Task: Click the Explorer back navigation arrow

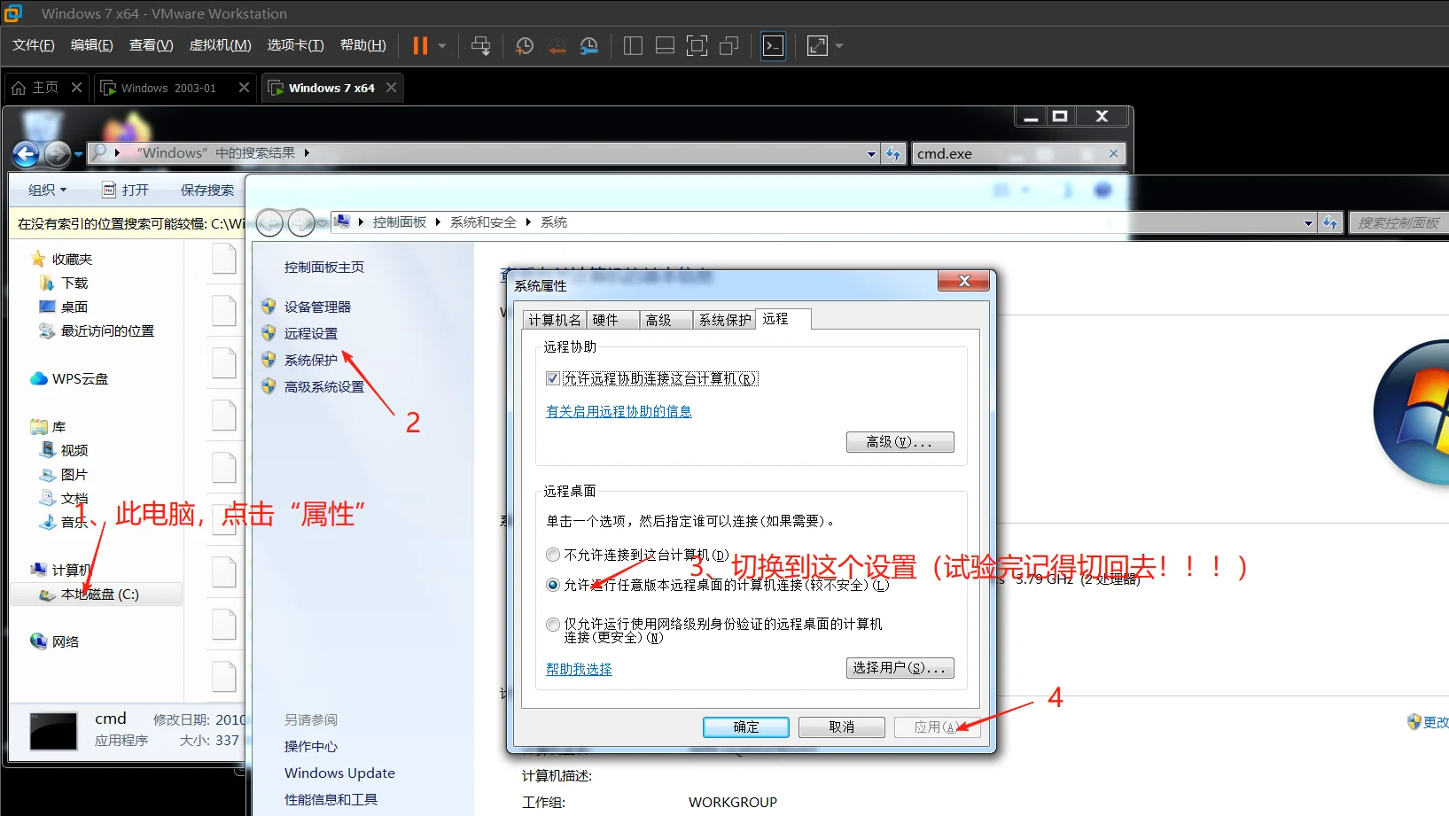Action: point(26,154)
